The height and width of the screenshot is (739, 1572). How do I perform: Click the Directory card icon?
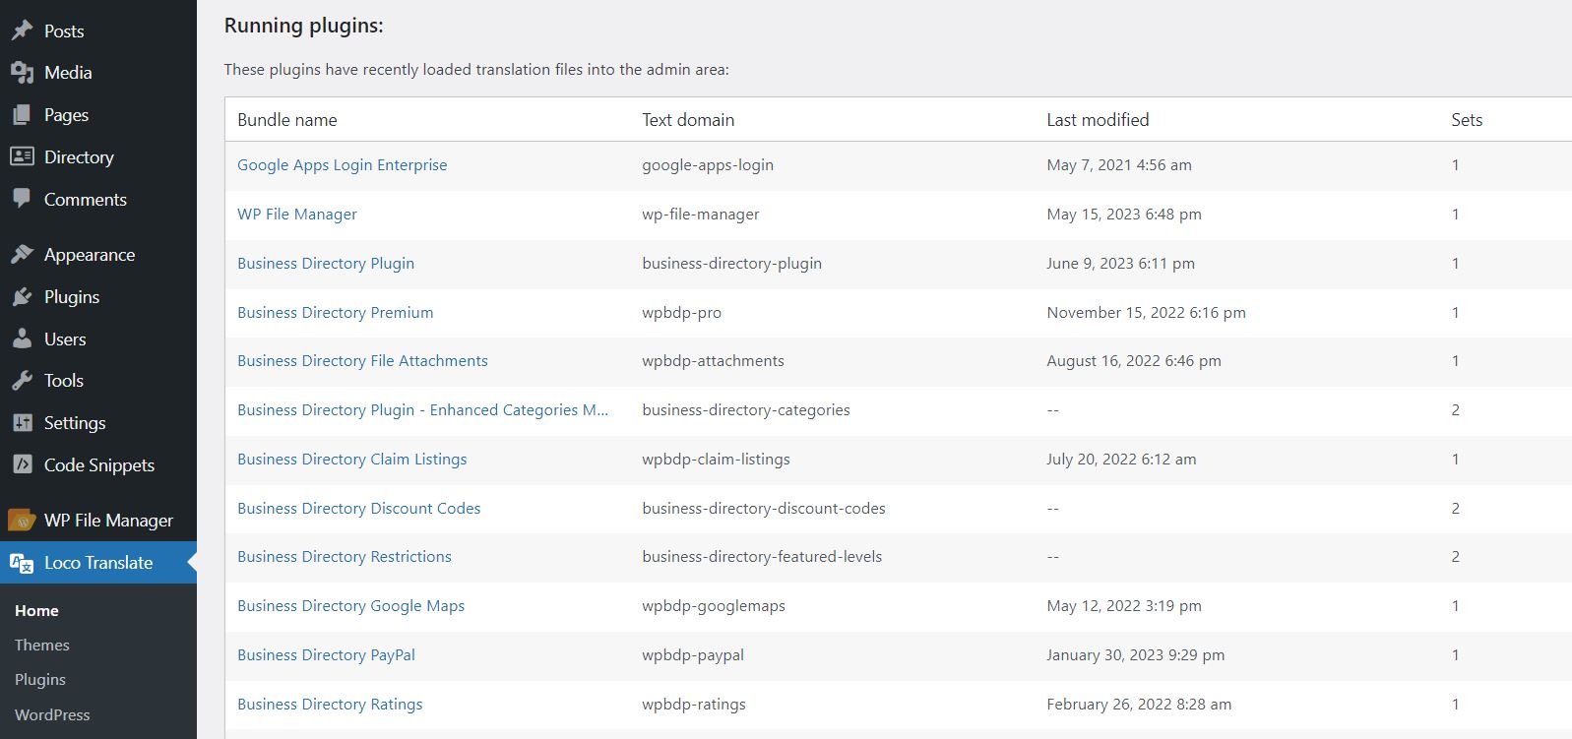point(22,156)
